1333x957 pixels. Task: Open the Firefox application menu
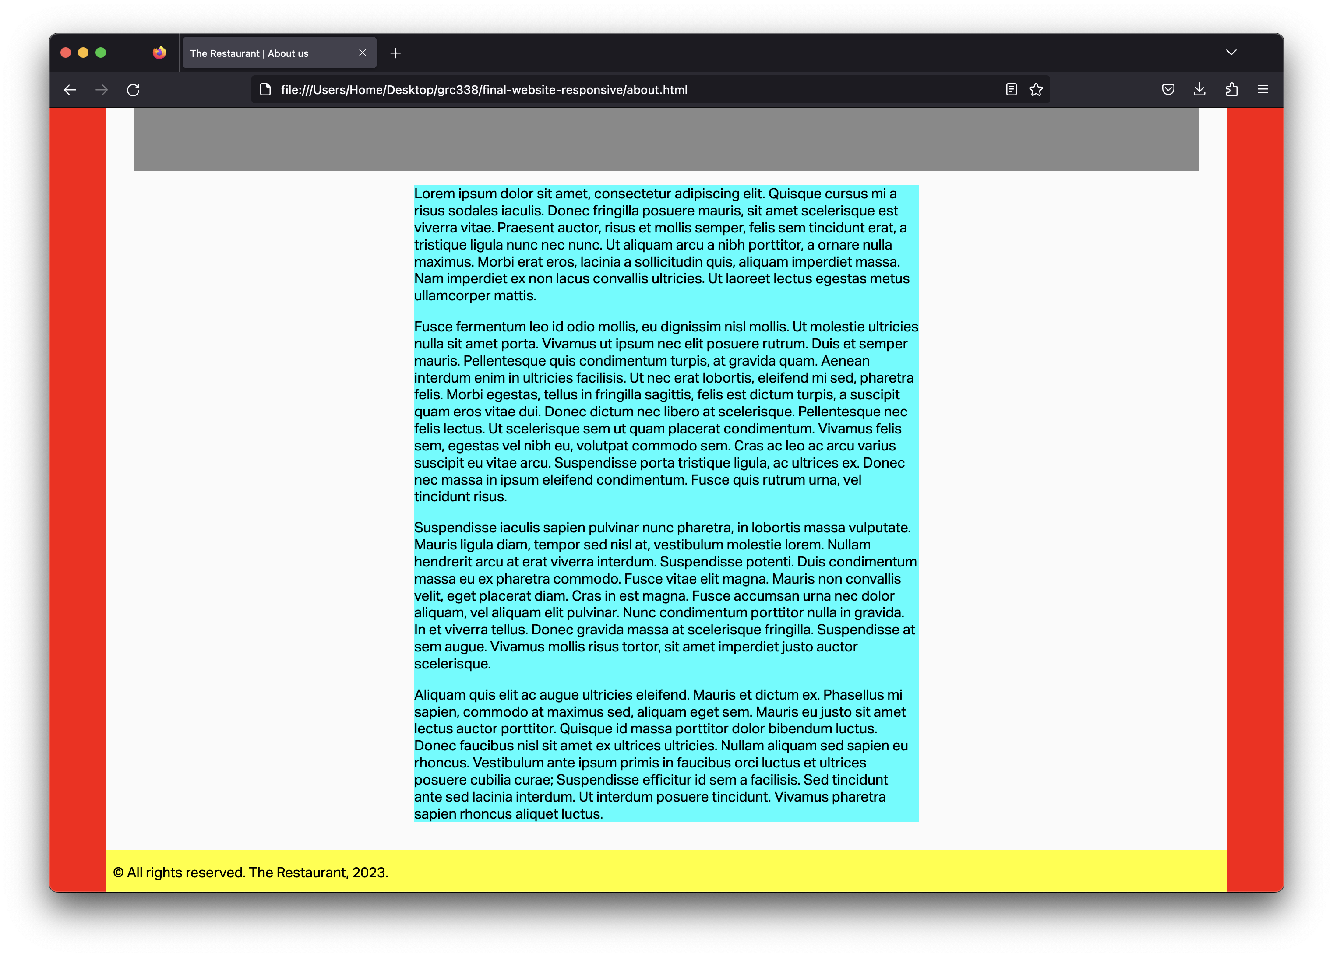[x=1262, y=89]
